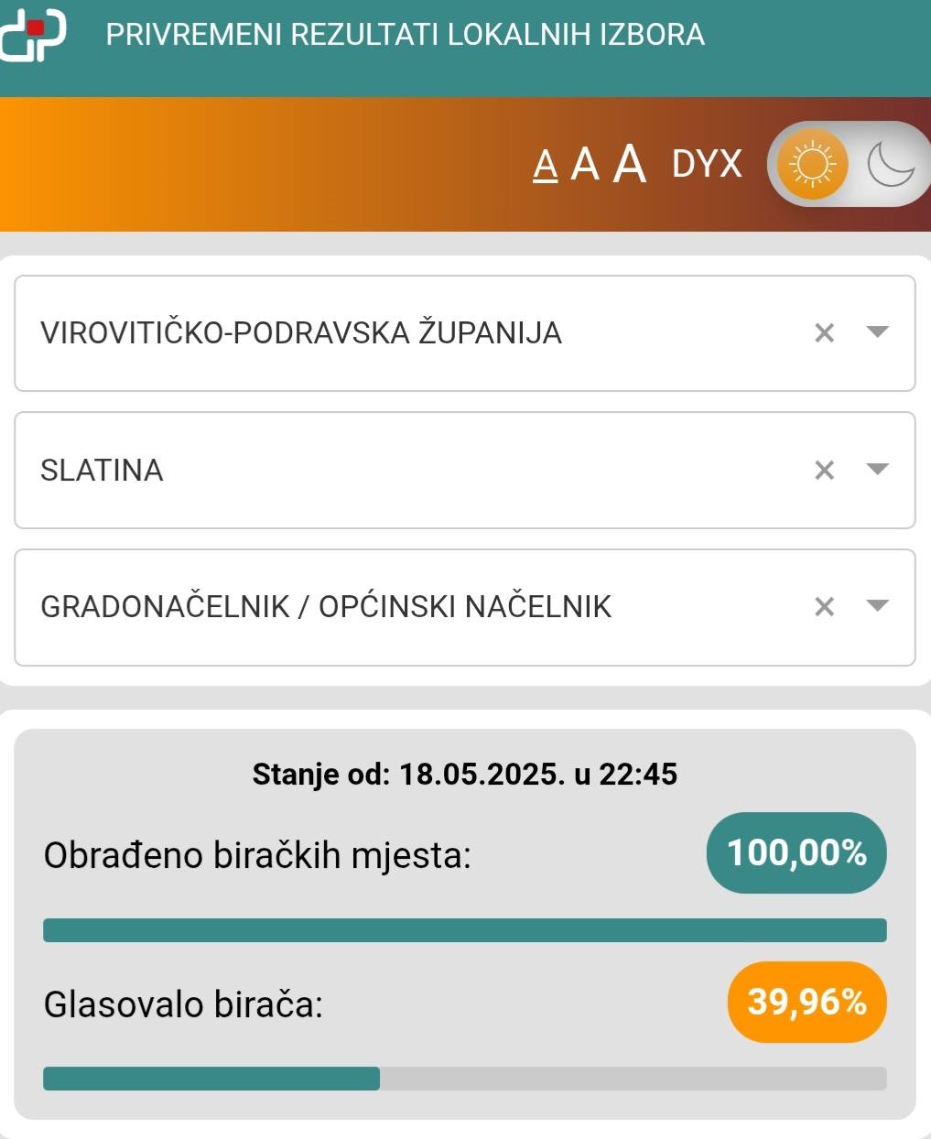Click the 39,96% voter turnout badge
The width and height of the screenshot is (931, 1139).
click(807, 1002)
